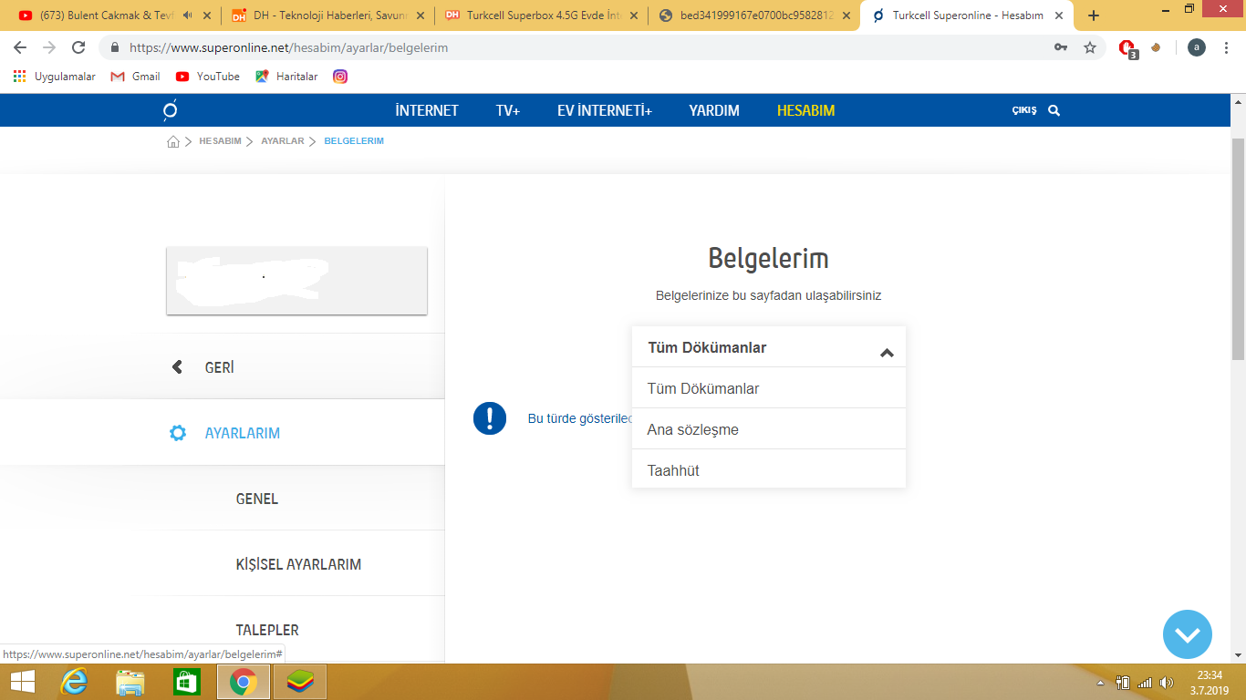
Task: Open the Instagram bookmark icon
Action: pyautogui.click(x=340, y=77)
